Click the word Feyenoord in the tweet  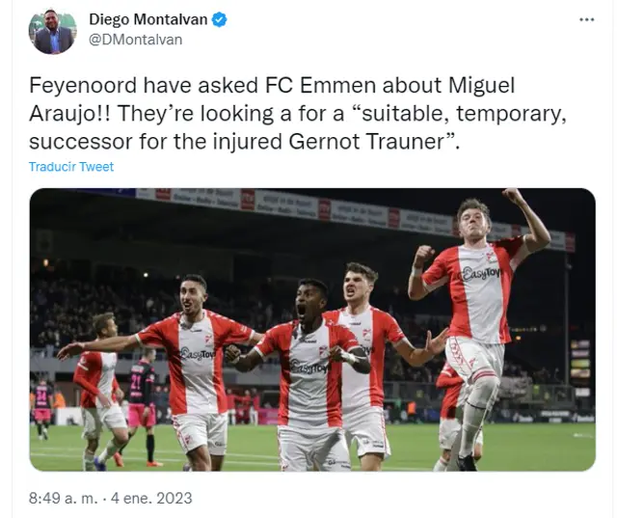(x=83, y=85)
